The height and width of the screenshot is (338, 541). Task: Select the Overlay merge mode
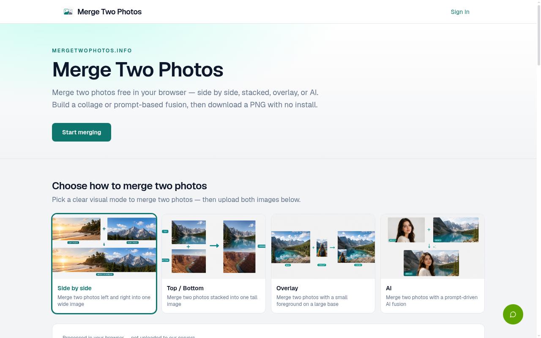point(323,264)
